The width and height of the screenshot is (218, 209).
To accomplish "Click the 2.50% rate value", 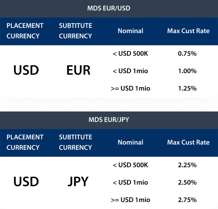I will pos(187,182).
